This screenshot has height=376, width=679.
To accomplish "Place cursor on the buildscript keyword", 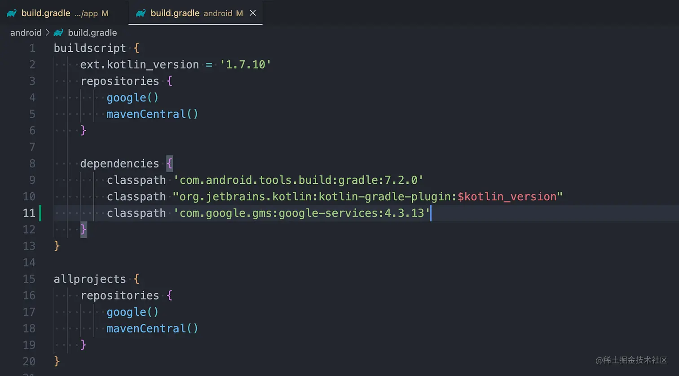I will click(x=90, y=48).
